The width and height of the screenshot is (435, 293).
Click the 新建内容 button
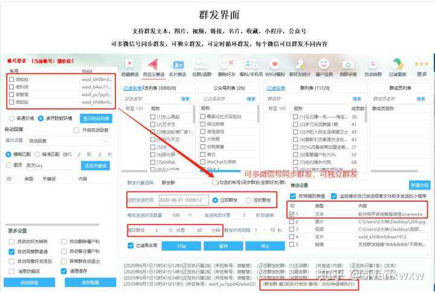419,185
